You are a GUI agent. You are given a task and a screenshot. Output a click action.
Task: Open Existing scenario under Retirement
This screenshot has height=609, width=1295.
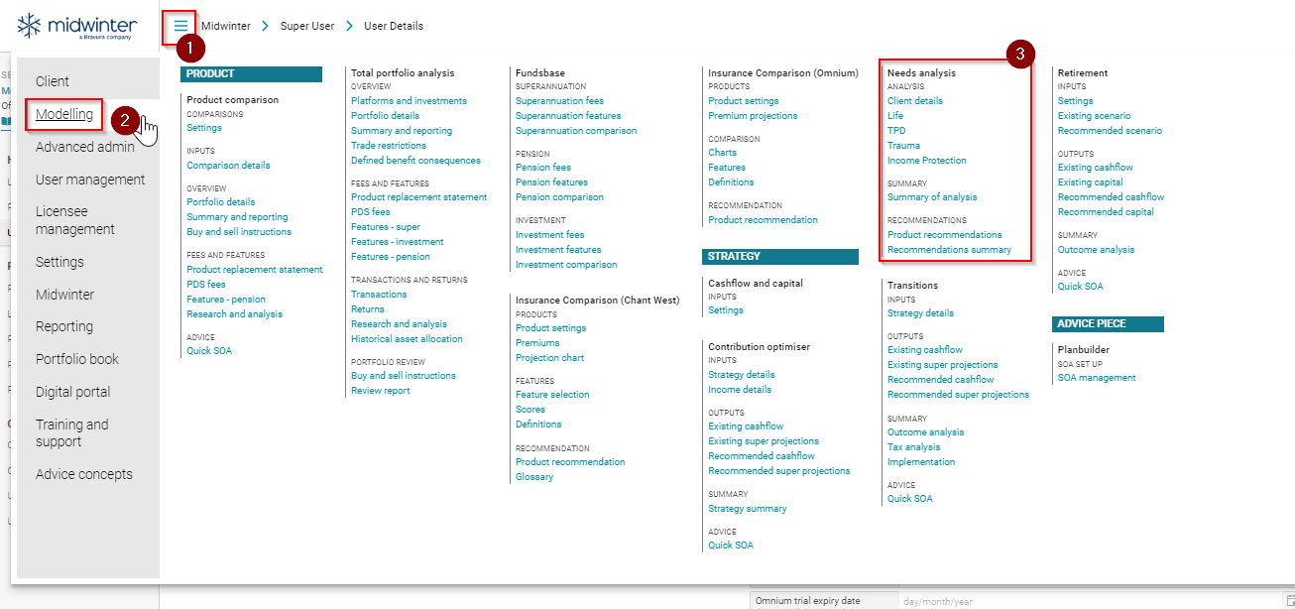(x=1095, y=116)
